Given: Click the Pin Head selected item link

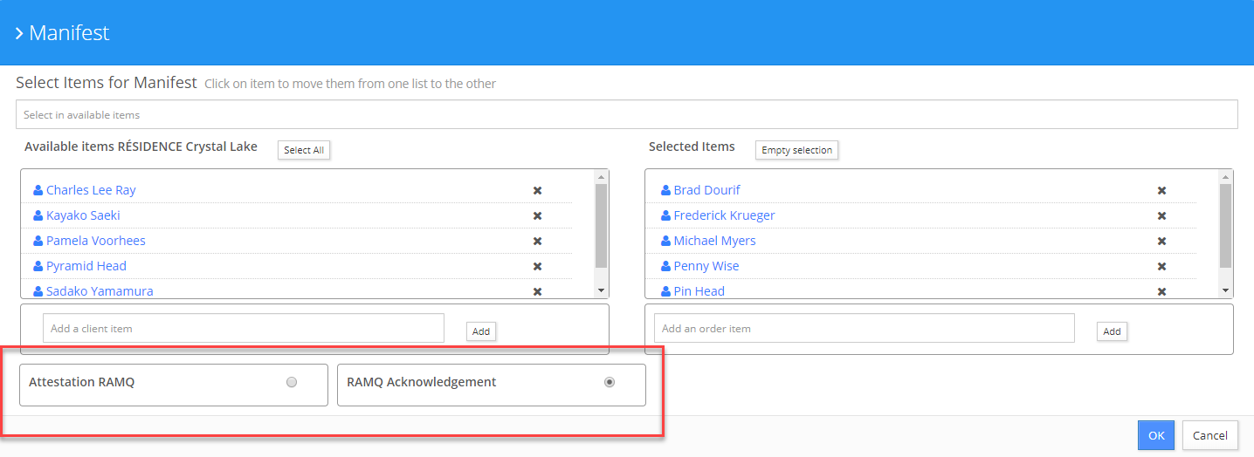Looking at the screenshot, I should click(699, 291).
